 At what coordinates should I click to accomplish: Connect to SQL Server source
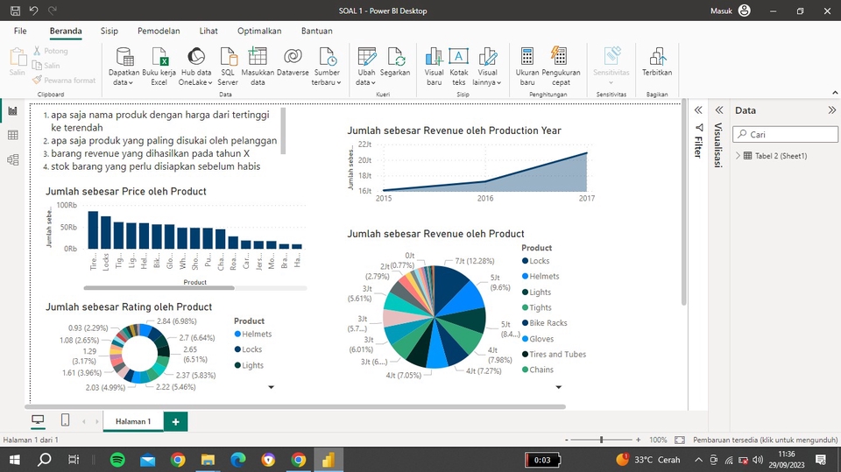point(228,66)
